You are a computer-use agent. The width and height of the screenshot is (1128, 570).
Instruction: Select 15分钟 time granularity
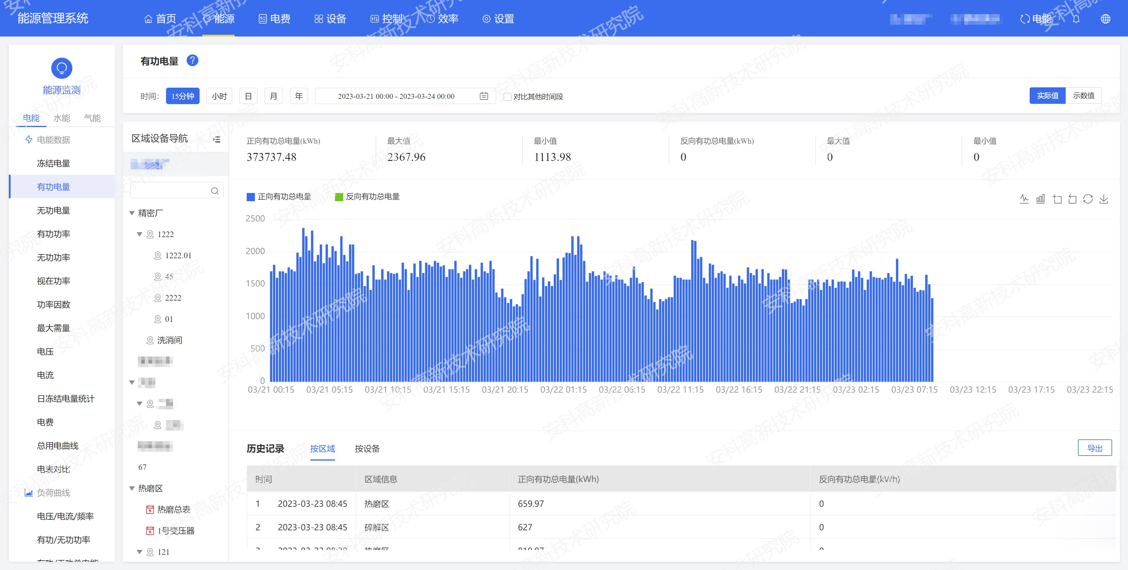(x=183, y=96)
